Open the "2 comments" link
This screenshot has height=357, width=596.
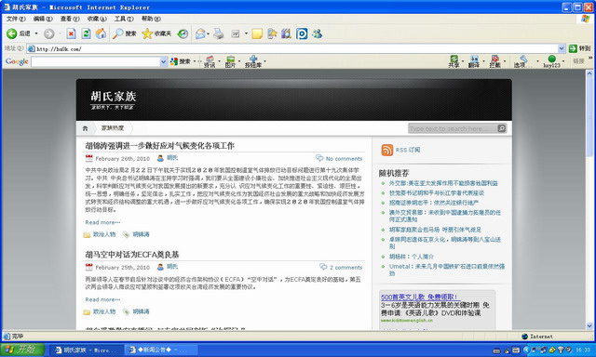345,268
